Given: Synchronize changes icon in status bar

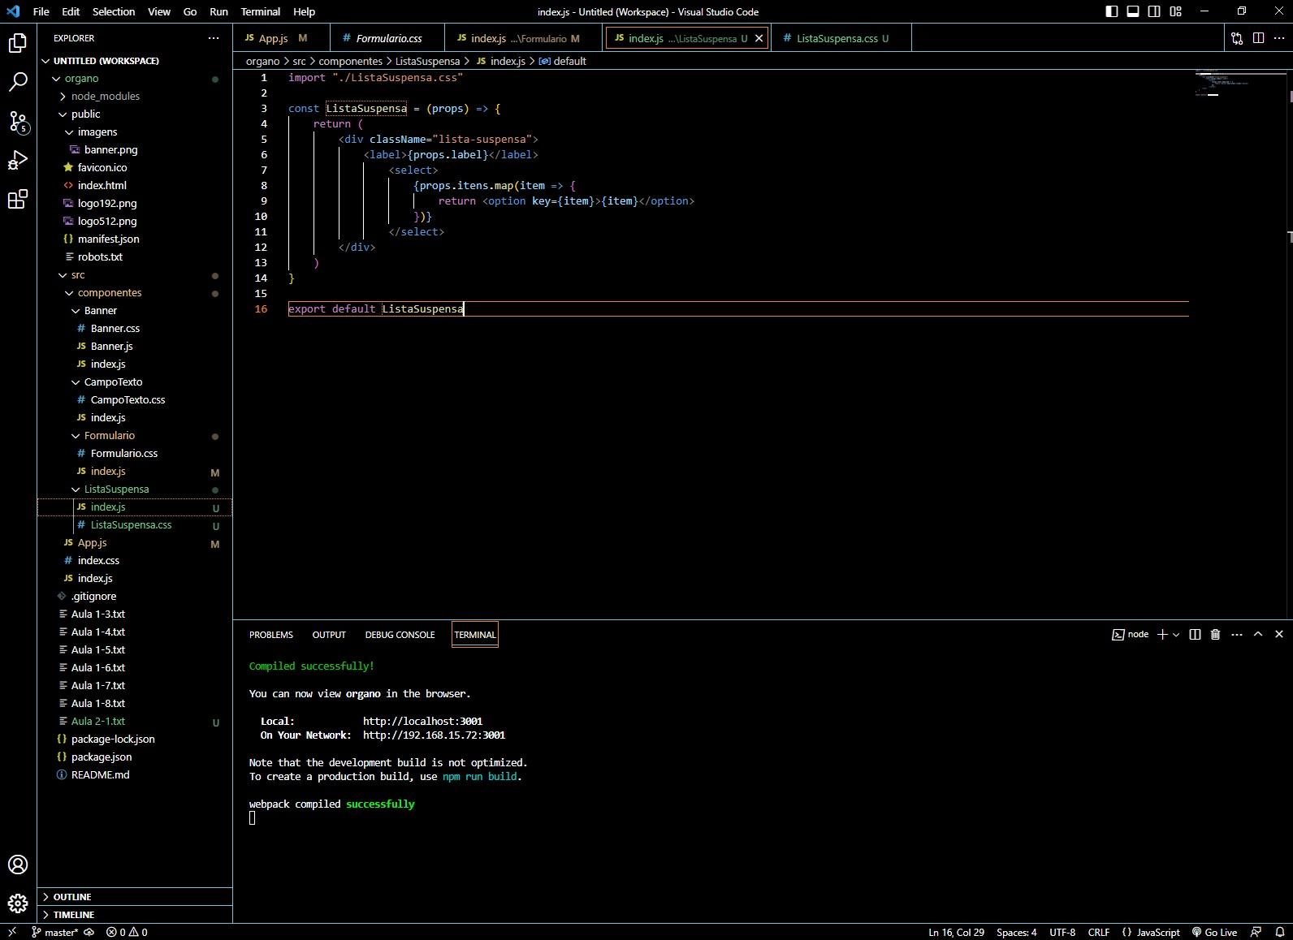Looking at the screenshot, I should click(x=89, y=932).
